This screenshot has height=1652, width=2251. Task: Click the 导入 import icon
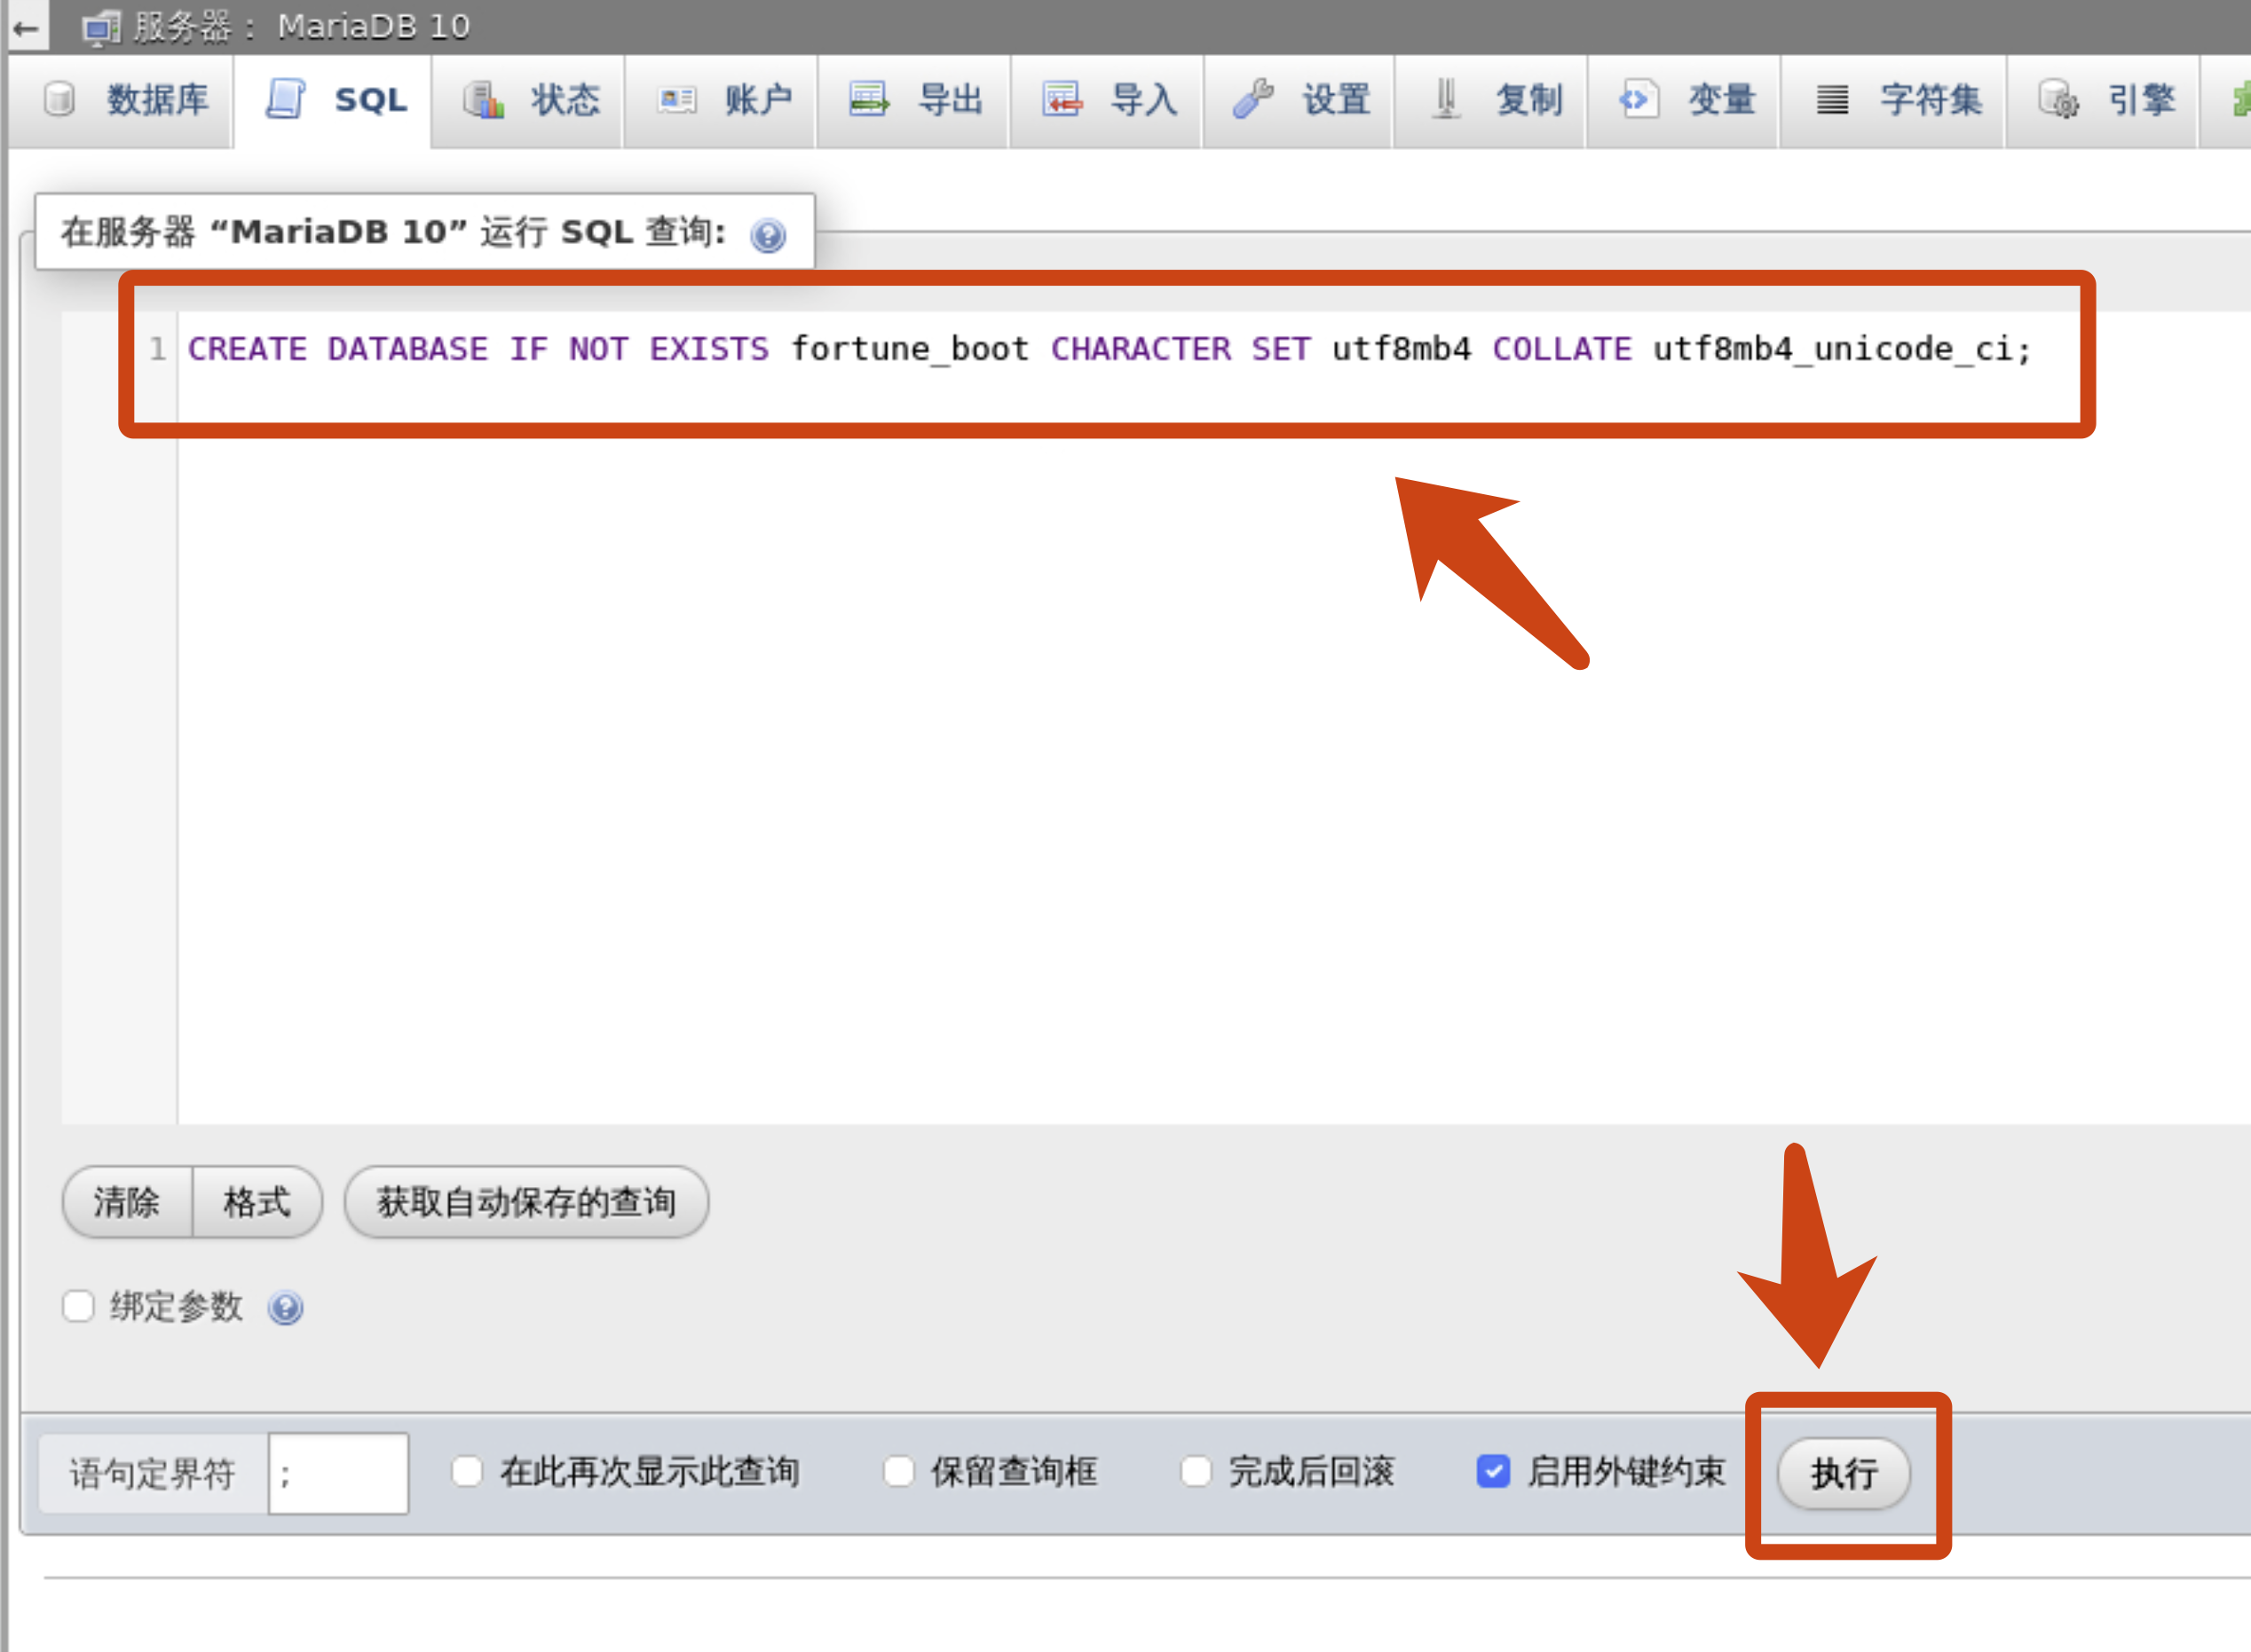[x=1061, y=100]
